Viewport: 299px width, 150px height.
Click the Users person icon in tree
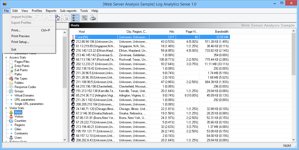[11, 138]
